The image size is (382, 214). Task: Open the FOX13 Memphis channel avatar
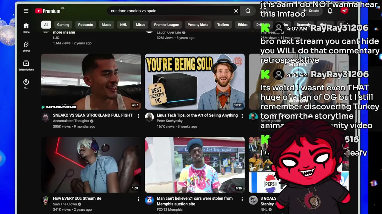tap(149, 200)
